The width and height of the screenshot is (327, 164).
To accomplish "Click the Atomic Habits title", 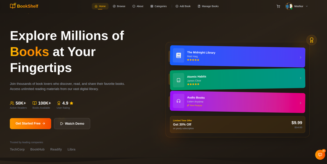I will tap(196, 77).
